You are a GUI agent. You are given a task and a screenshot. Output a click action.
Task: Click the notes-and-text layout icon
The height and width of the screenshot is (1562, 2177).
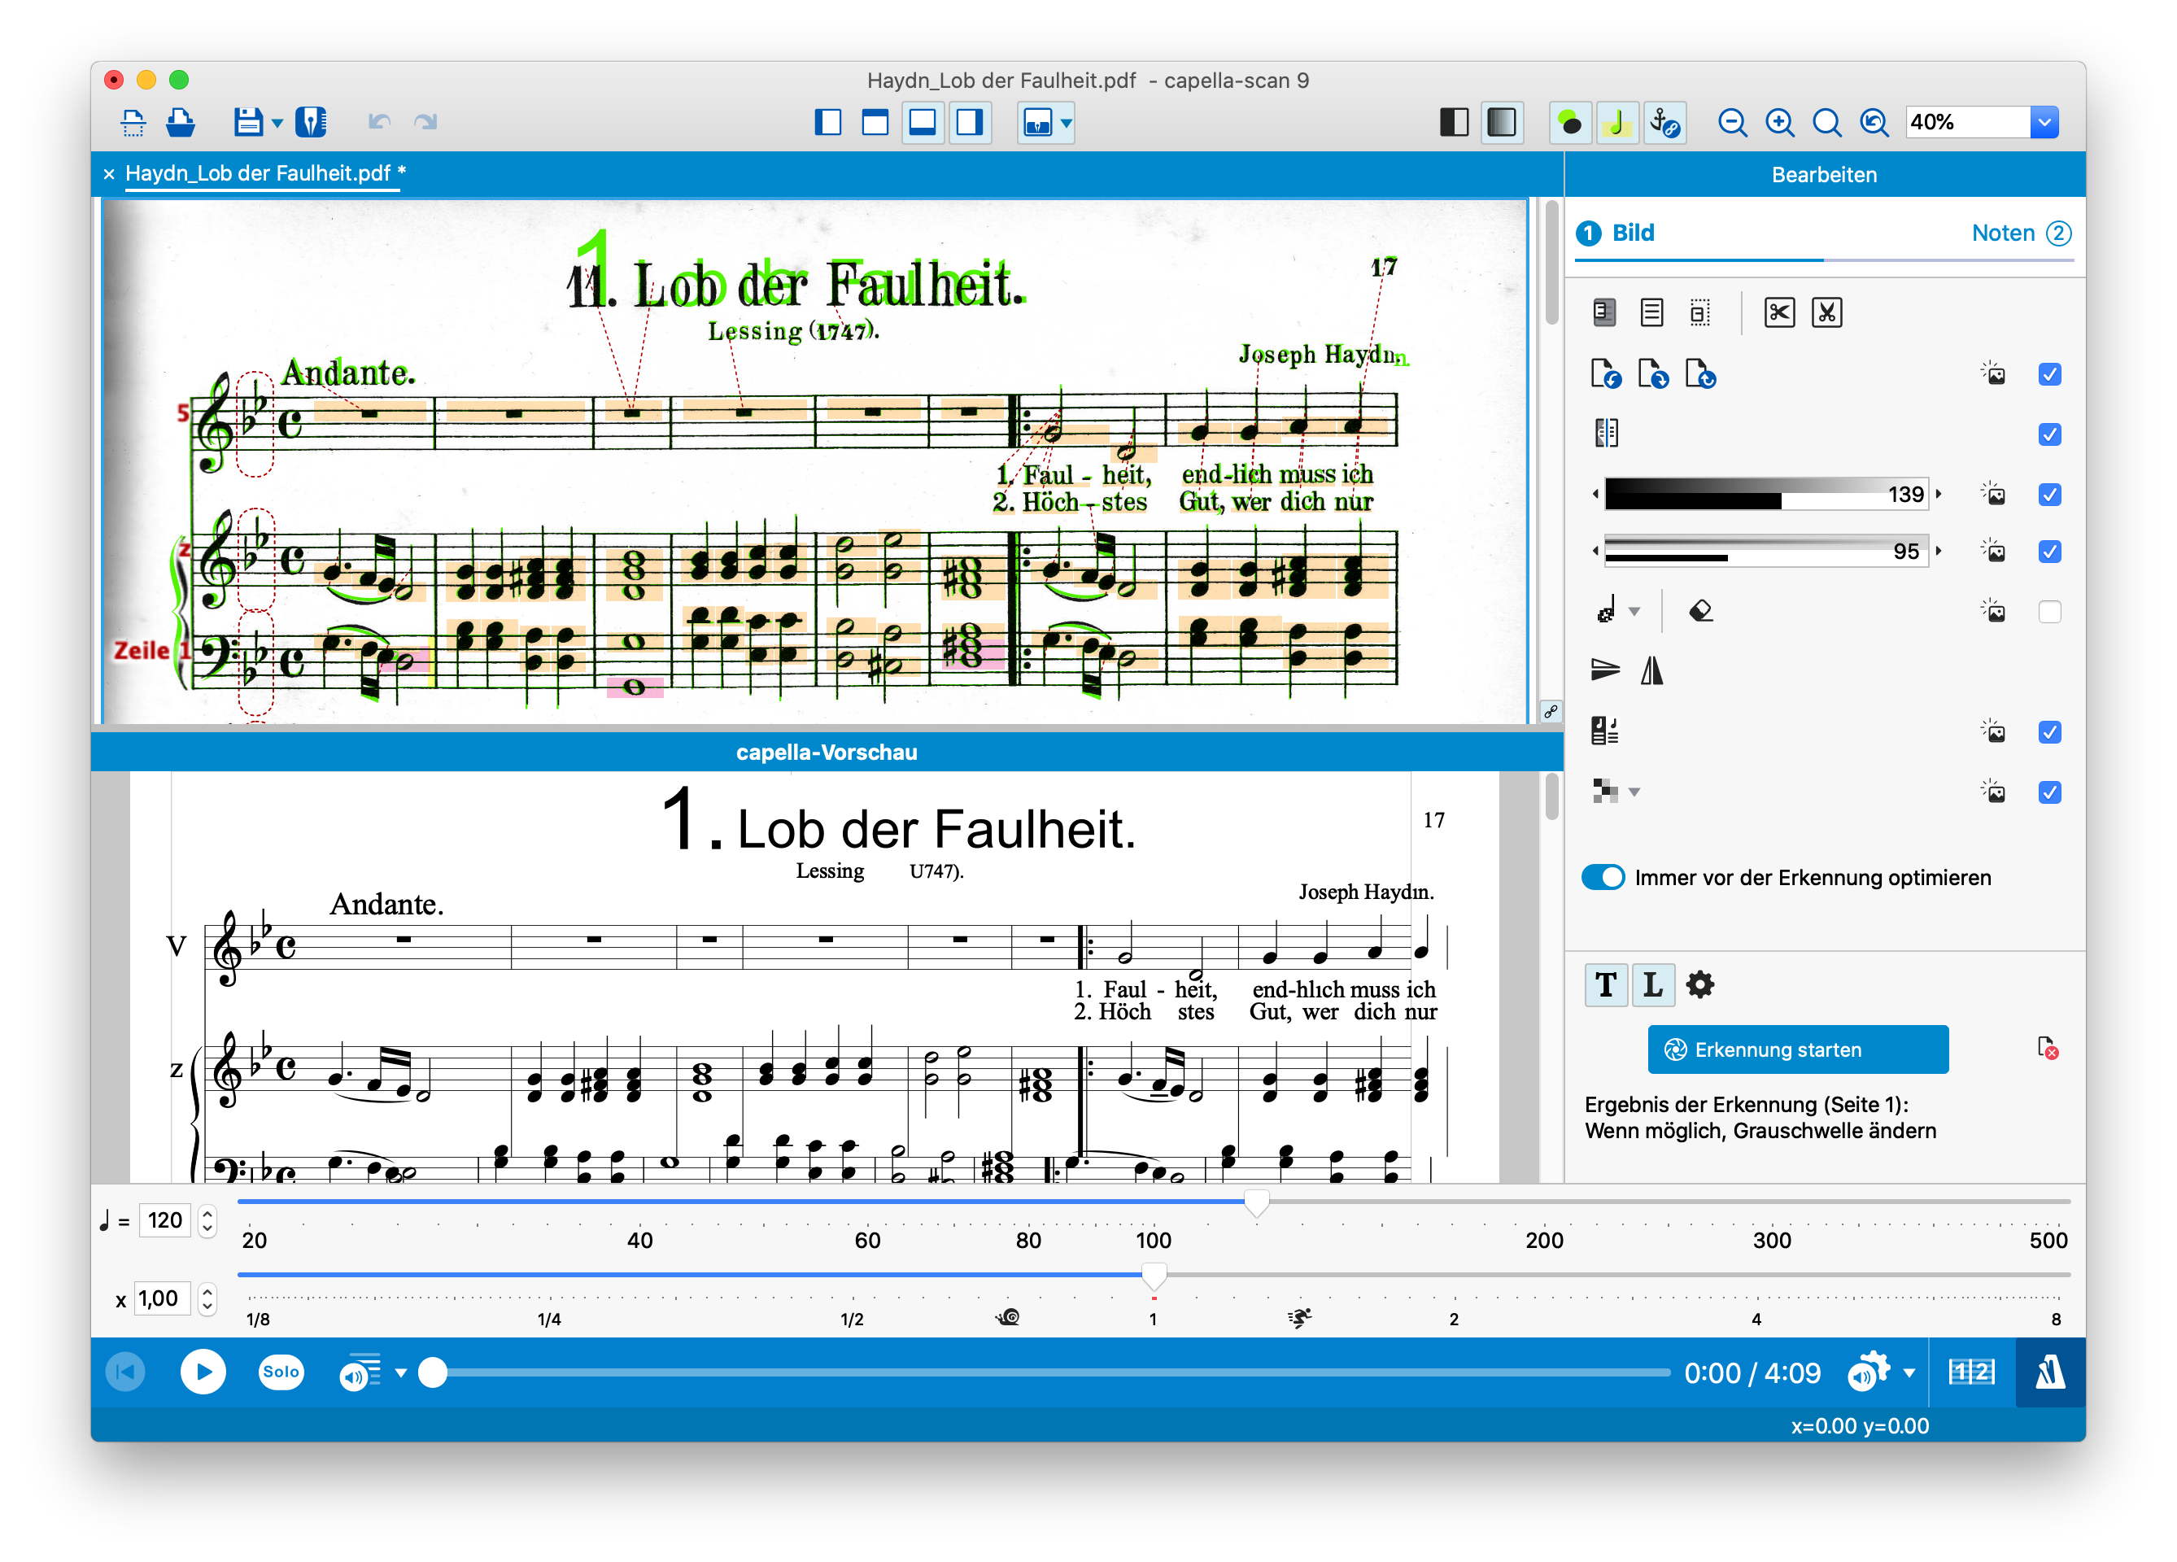pos(1604,731)
